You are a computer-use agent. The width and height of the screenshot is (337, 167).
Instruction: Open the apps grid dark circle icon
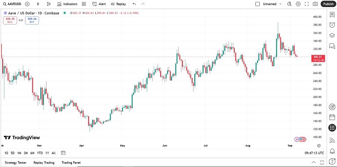(x=332, y=128)
